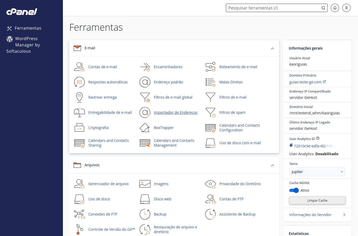Image resolution: width=358 pixels, height=236 pixels.
Task: Click the 72010c9e-edfa analytics ID text
Action: [314, 146]
